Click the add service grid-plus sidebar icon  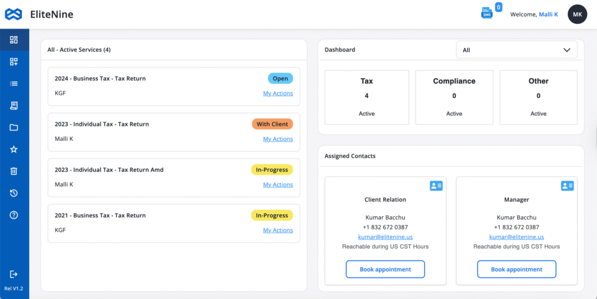(14, 62)
